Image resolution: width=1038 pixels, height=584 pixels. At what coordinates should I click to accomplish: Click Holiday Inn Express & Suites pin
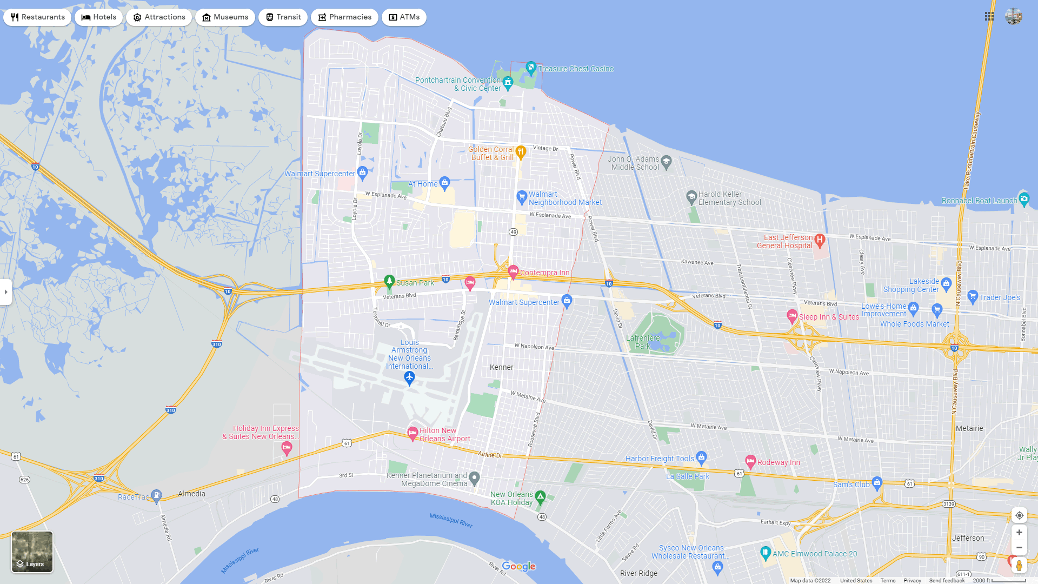pos(287,447)
